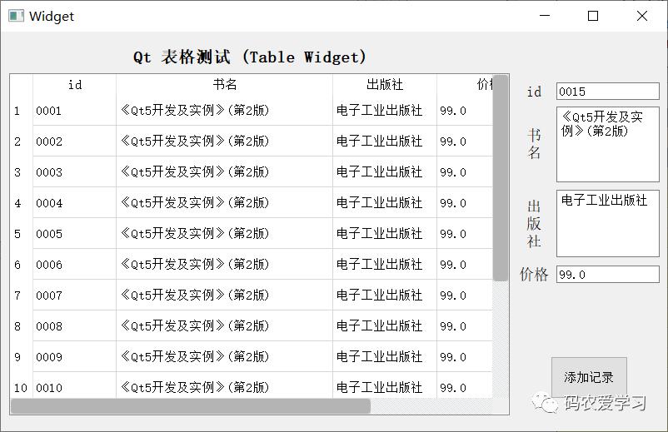Click book name cell in row 1
668x432 pixels.
pyautogui.click(x=225, y=111)
